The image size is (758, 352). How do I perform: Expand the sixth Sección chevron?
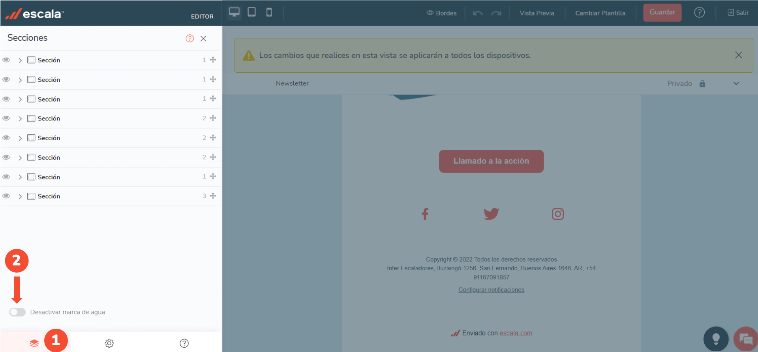[x=20, y=158]
